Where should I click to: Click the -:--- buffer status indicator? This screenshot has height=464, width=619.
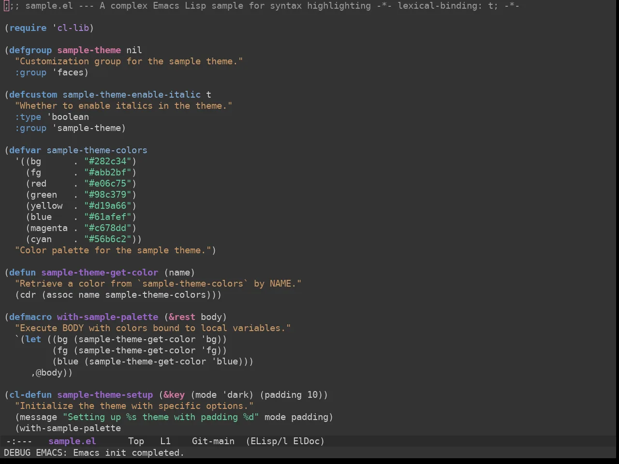tap(19, 441)
